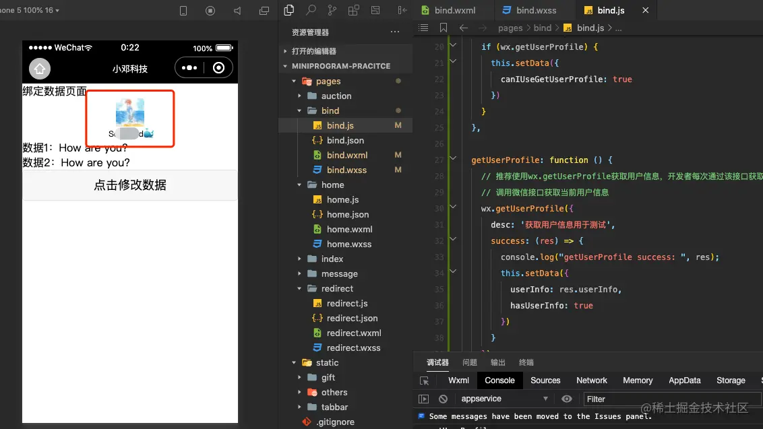Select the 终端 panel tab

[x=526, y=362]
